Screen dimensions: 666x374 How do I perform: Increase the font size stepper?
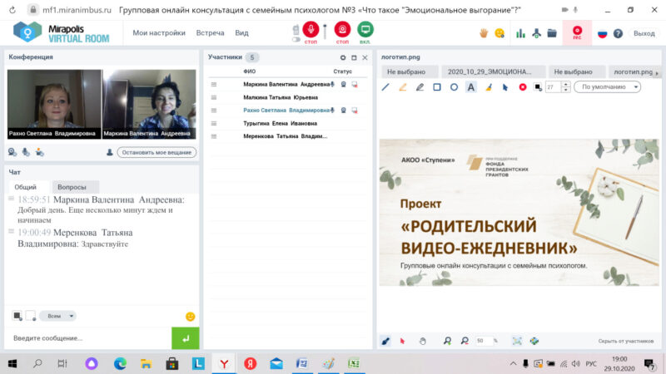click(x=565, y=85)
